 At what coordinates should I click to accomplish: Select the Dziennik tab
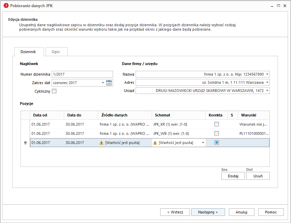pos(29,52)
